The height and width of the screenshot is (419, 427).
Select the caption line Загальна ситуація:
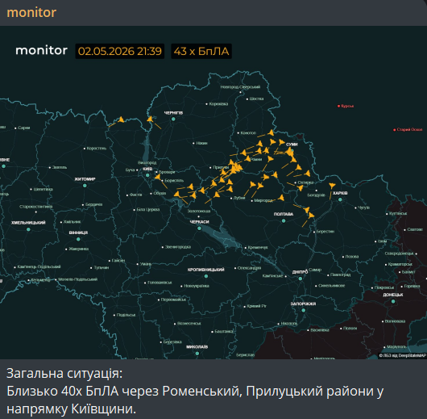click(64, 374)
